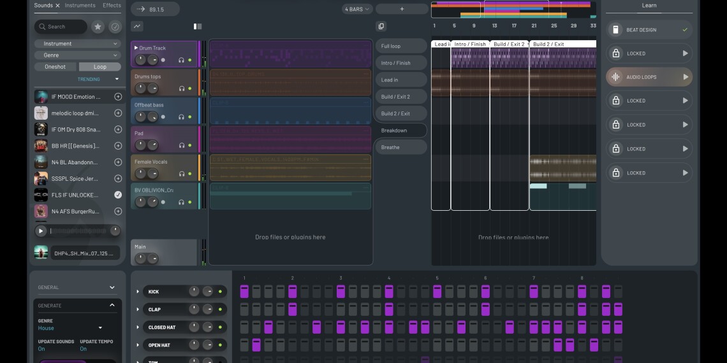Click the duplicate pattern icon
The image size is (727, 363).
tap(381, 26)
